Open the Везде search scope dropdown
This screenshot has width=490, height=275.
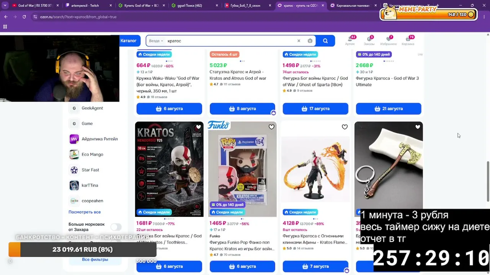coord(156,41)
